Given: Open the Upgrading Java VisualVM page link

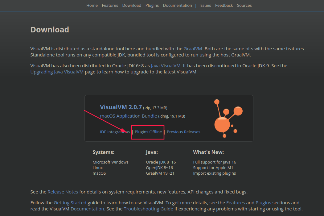Looking at the screenshot, I should coord(57,72).
